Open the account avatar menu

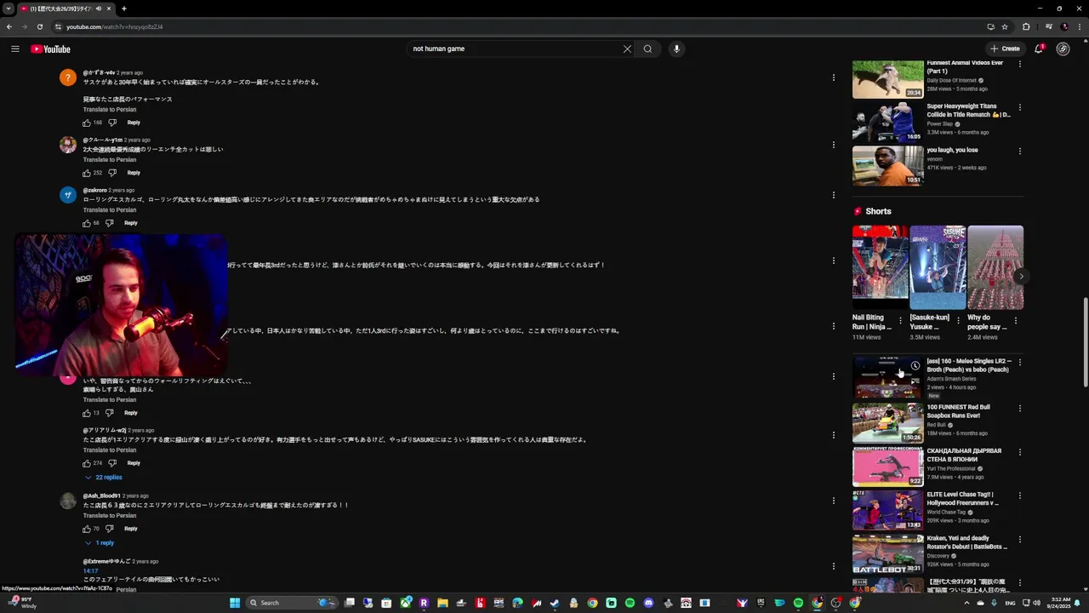(x=1063, y=49)
